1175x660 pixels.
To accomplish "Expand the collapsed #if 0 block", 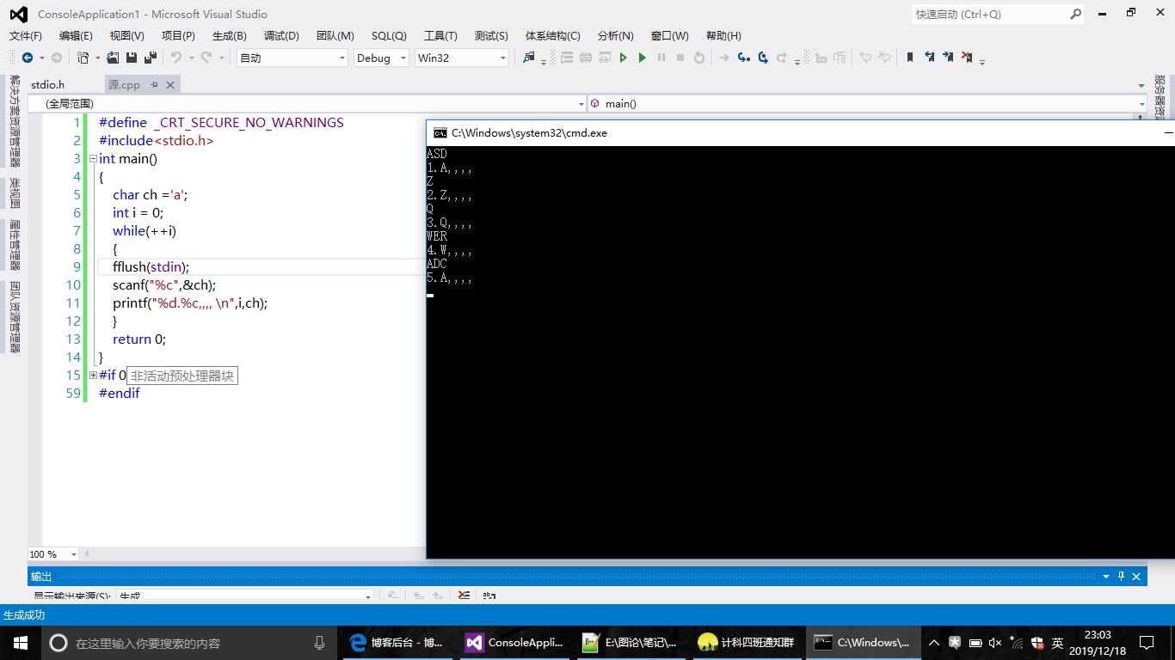I will 93,375.
